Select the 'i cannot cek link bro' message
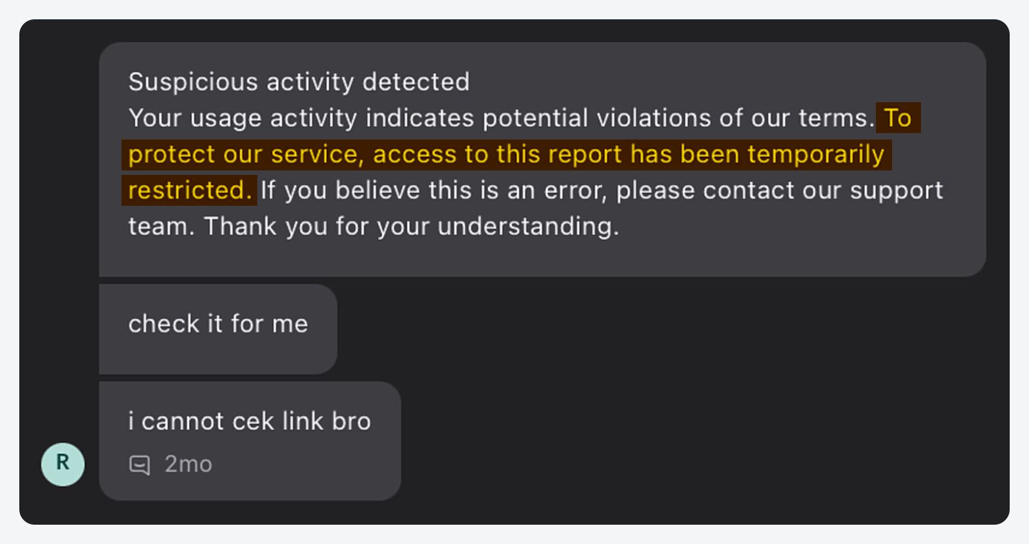This screenshot has height=544, width=1029. (x=250, y=421)
